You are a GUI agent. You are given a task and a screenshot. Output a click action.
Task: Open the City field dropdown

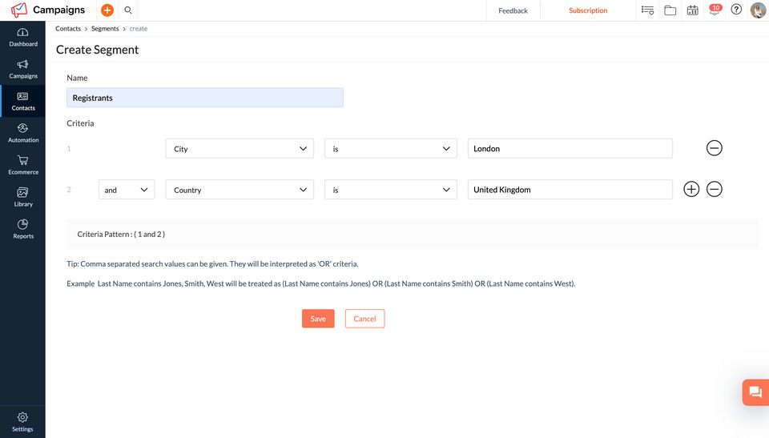pos(240,148)
